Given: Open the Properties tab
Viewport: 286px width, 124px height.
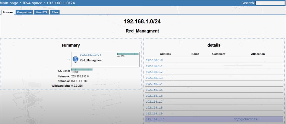Looking at the screenshot, I should (24, 12).
